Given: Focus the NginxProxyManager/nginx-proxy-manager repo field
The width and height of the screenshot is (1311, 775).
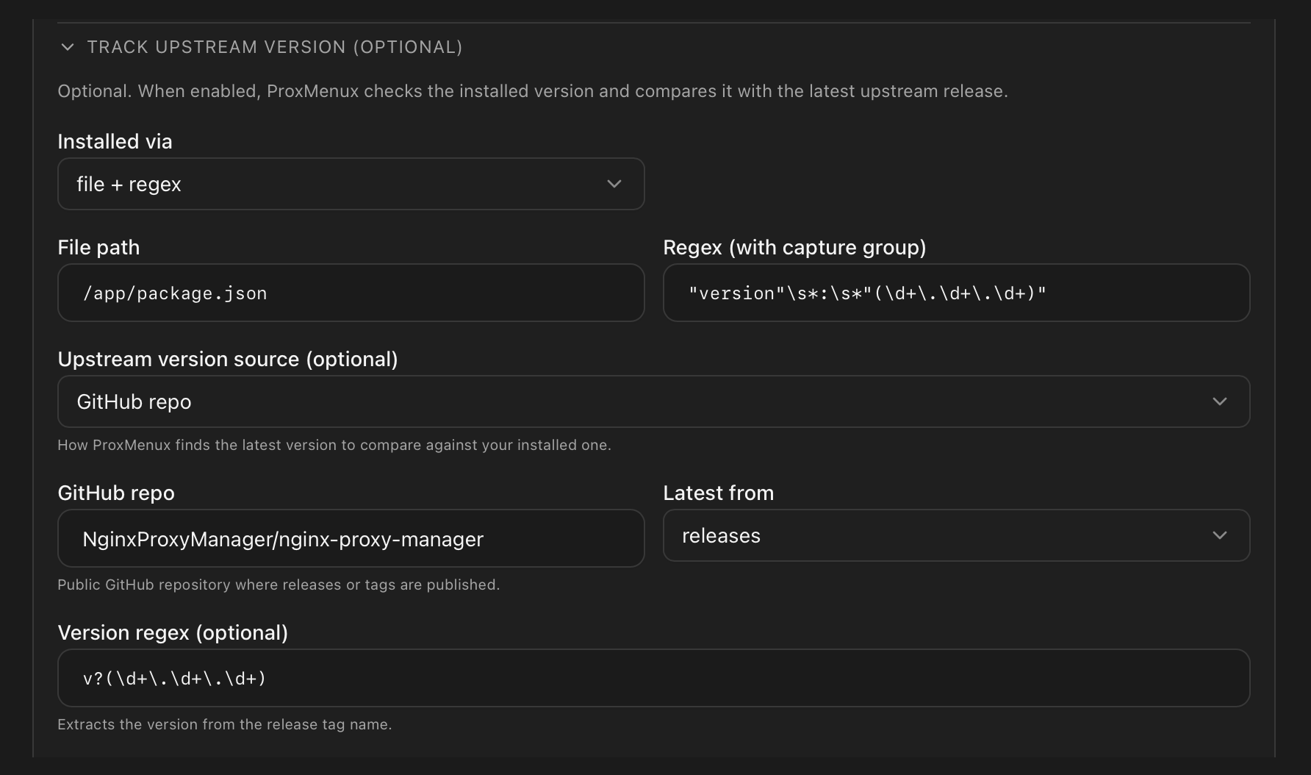Looking at the screenshot, I should click(351, 538).
